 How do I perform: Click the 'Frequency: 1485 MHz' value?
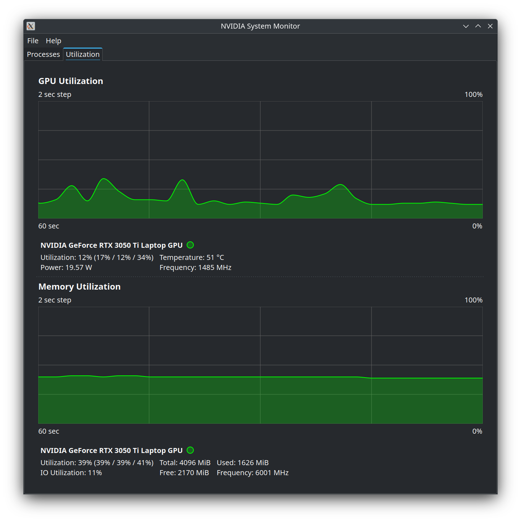195,267
